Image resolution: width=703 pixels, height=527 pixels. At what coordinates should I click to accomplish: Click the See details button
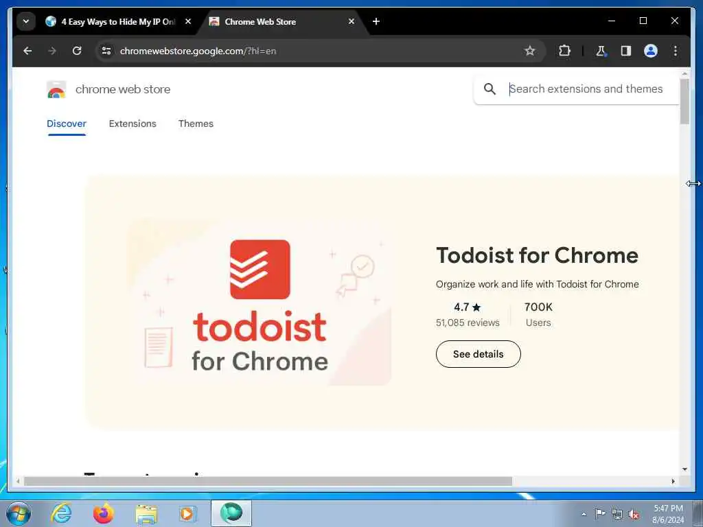pyautogui.click(x=479, y=354)
